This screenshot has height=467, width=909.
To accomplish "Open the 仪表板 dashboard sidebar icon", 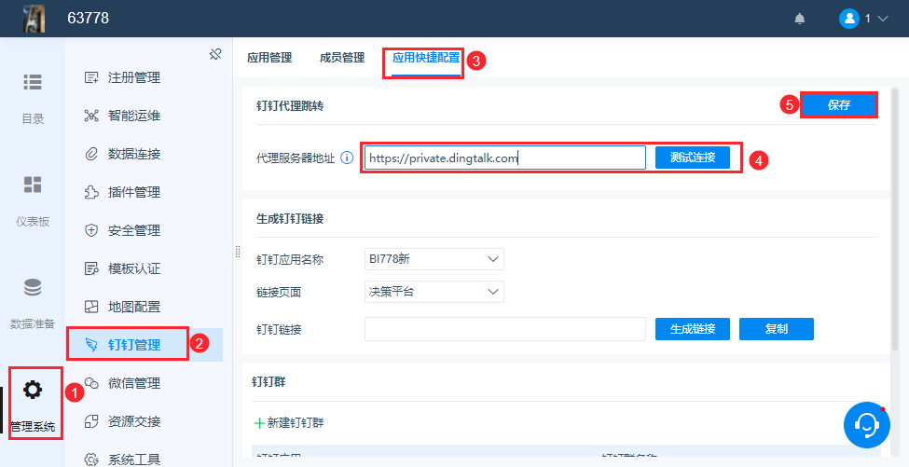I will tap(33, 185).
